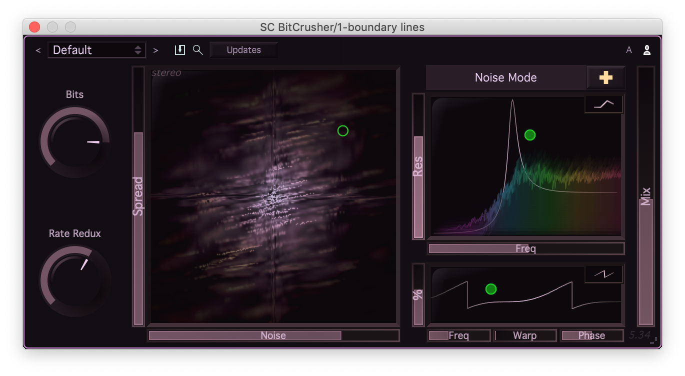Click green node in stereo display
This screenshot has height=376, width=685.
pos(342,130)
